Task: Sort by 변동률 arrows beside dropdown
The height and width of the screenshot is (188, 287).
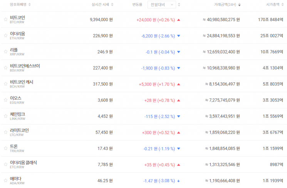Action: pos(179,5)
